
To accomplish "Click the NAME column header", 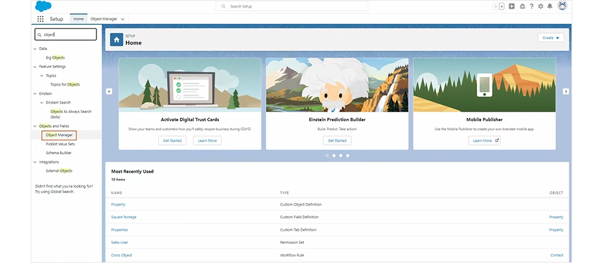I will [116, 193].
